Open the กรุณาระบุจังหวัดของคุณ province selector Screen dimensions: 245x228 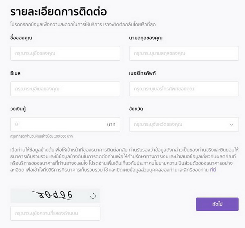pyautogui.click(x=184, y=125)
